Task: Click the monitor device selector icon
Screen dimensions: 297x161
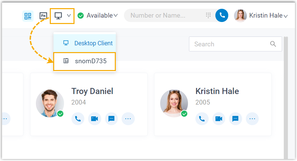Action: tap(58, 16)
